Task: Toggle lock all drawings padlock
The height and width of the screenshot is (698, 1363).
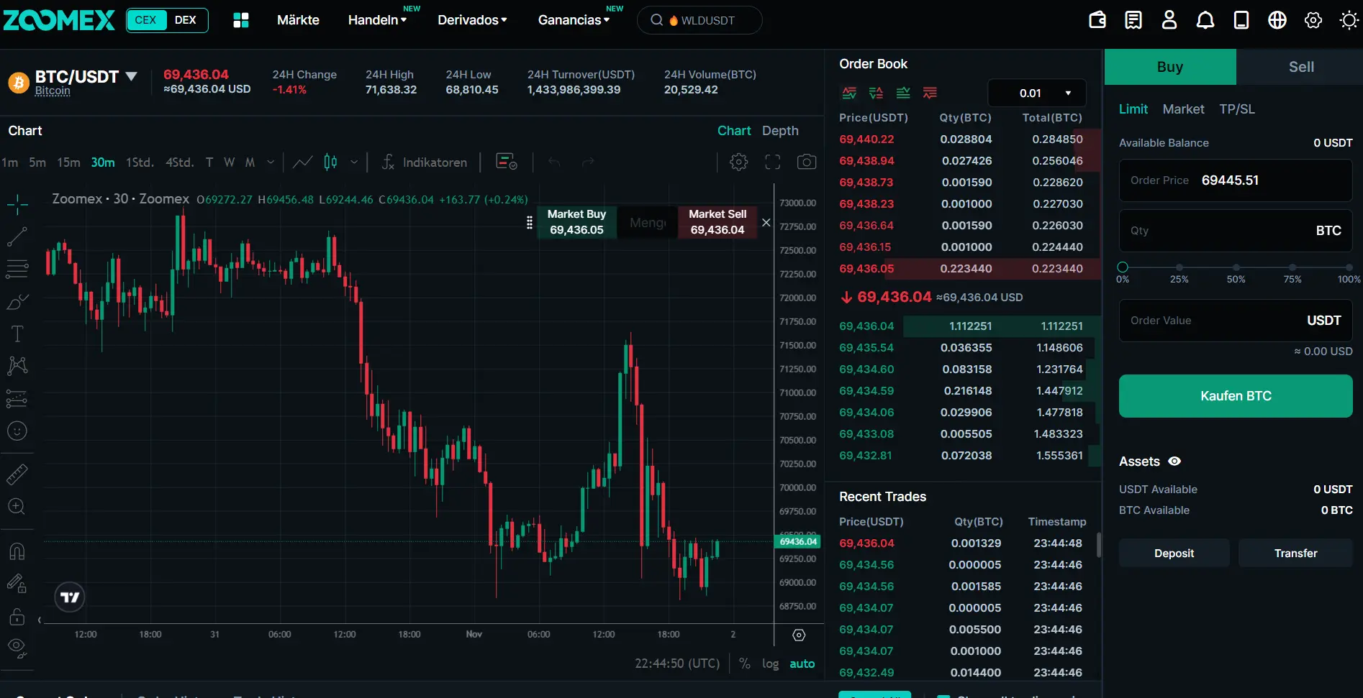Action: 17,617
